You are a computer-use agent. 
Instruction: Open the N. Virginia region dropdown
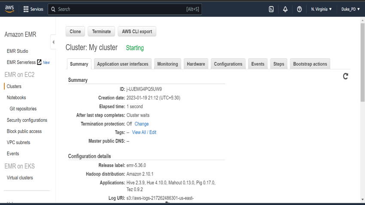click(321, 9)
